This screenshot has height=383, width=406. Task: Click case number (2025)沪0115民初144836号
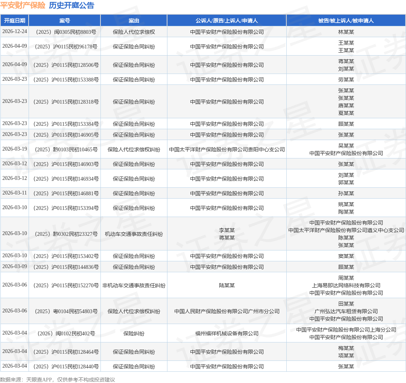64,267
